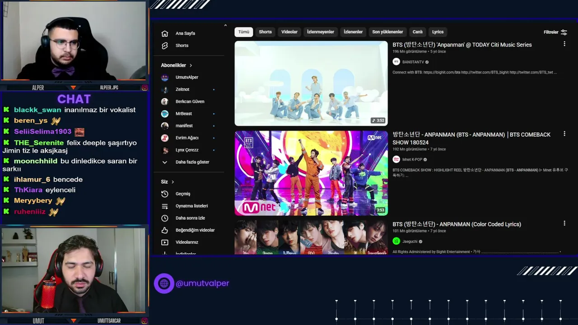Open options menu for BTS COMEBACK SHOW video
This screenshot has width=578, height=325.
pos(564,134)
